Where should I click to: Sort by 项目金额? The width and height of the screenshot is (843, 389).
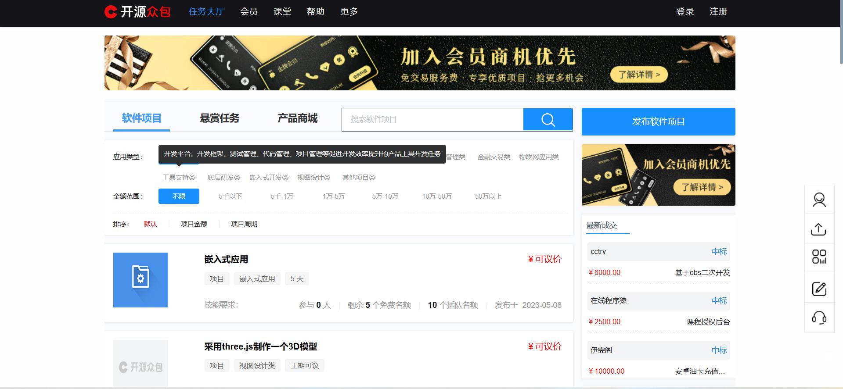pos(194,224)
